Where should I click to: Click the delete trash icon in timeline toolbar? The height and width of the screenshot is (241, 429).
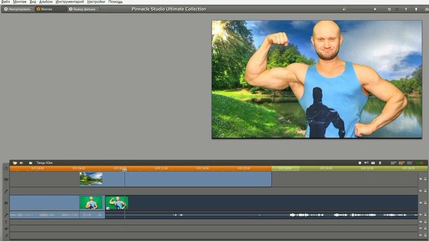pyautogui.click(x=380, y=163)
